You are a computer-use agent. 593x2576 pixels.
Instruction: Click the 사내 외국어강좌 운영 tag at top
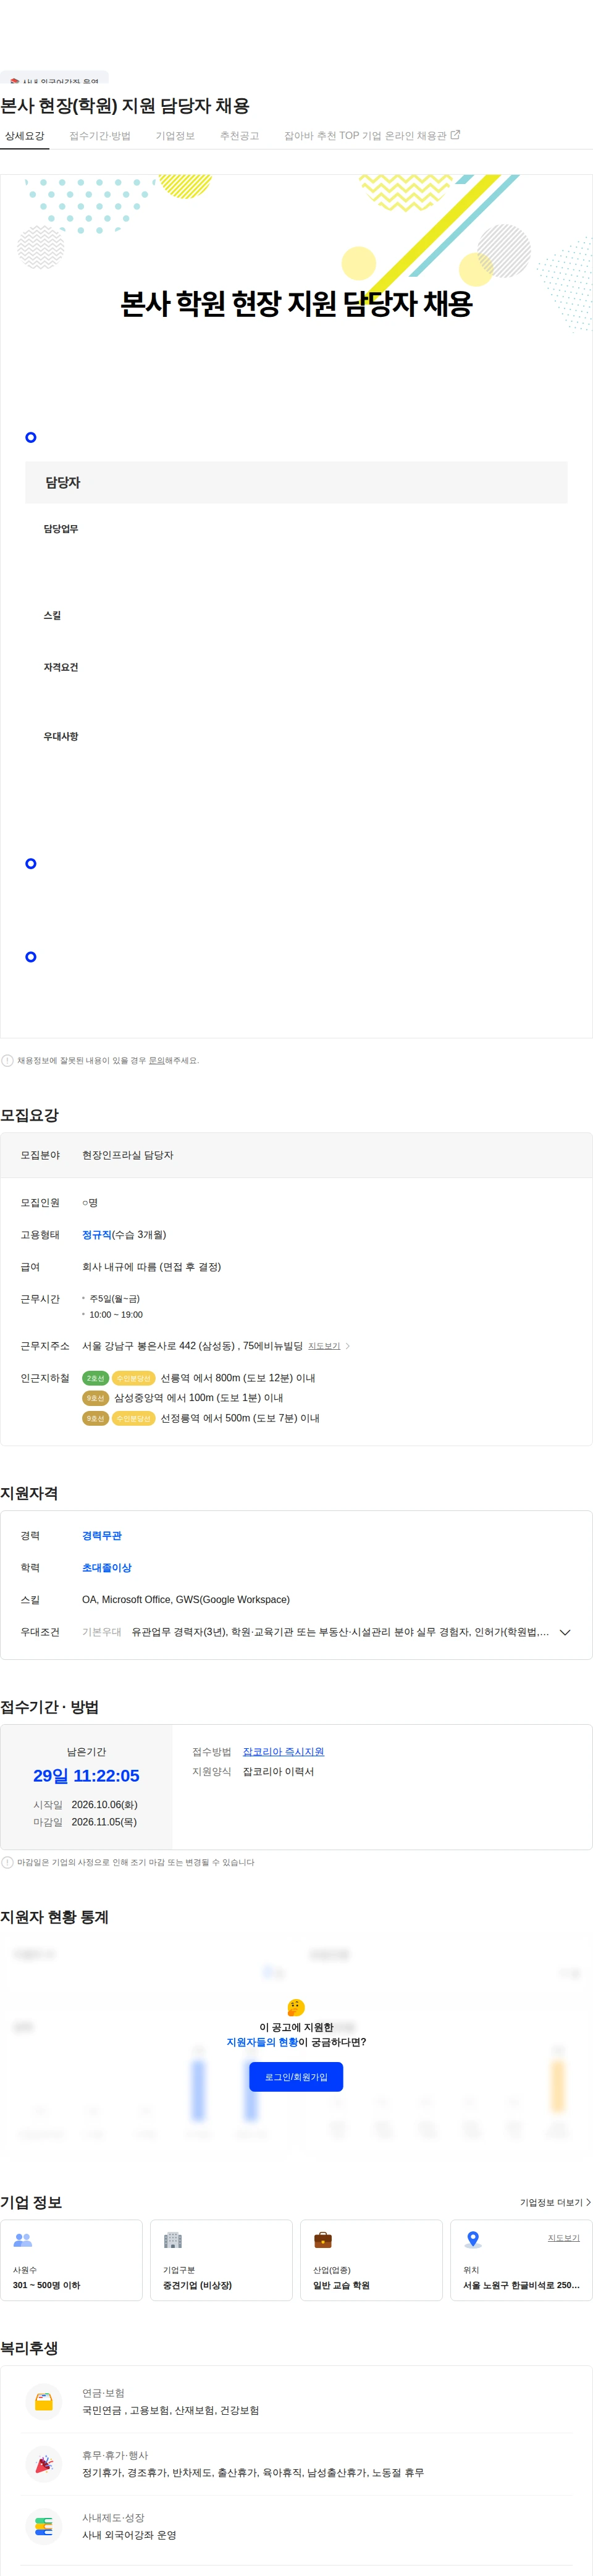coord(55,78)
